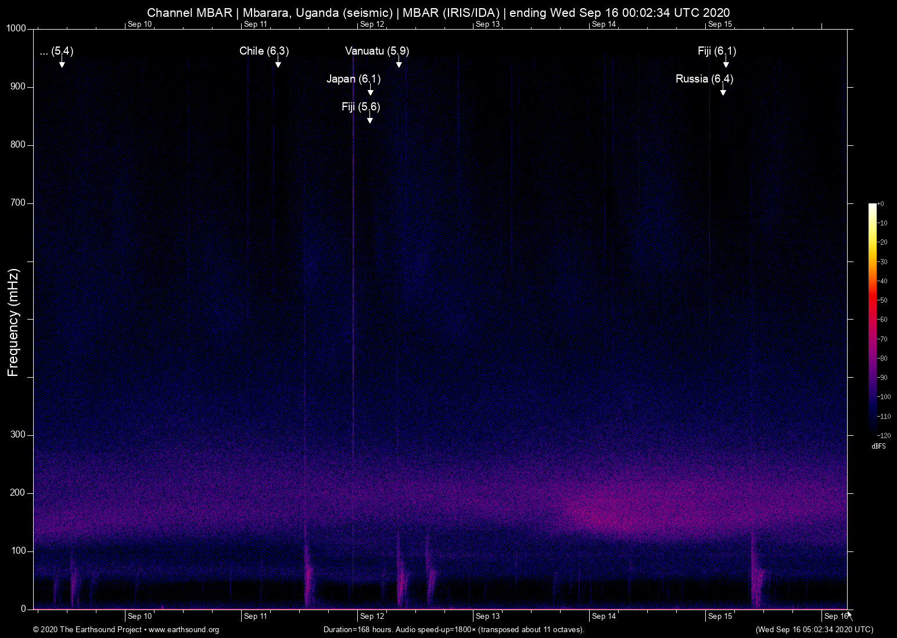
Task: Click the arrow marker below Fiji (5.6)
Action: [x=369, y=119]
